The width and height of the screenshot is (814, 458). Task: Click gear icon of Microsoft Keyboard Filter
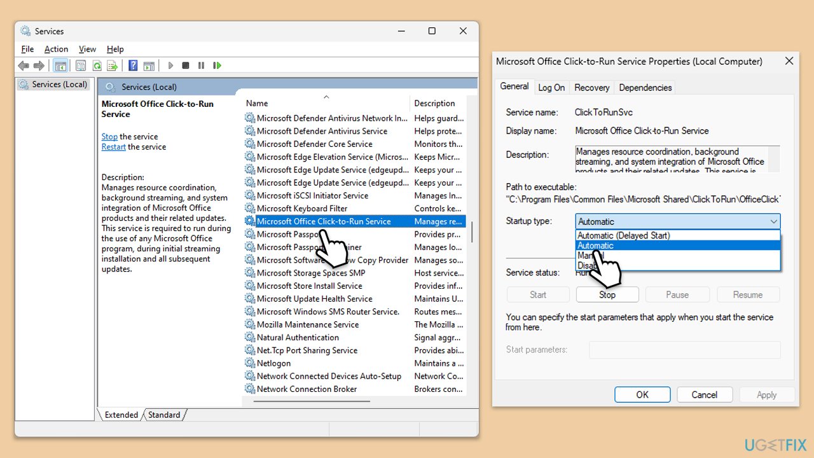pyautogui.click(x=250, y=209)
